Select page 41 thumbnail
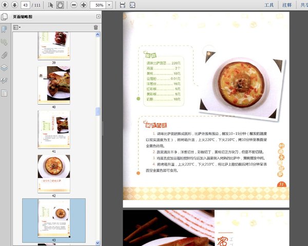Screen dimensions: 308x246 coord(54,130)
